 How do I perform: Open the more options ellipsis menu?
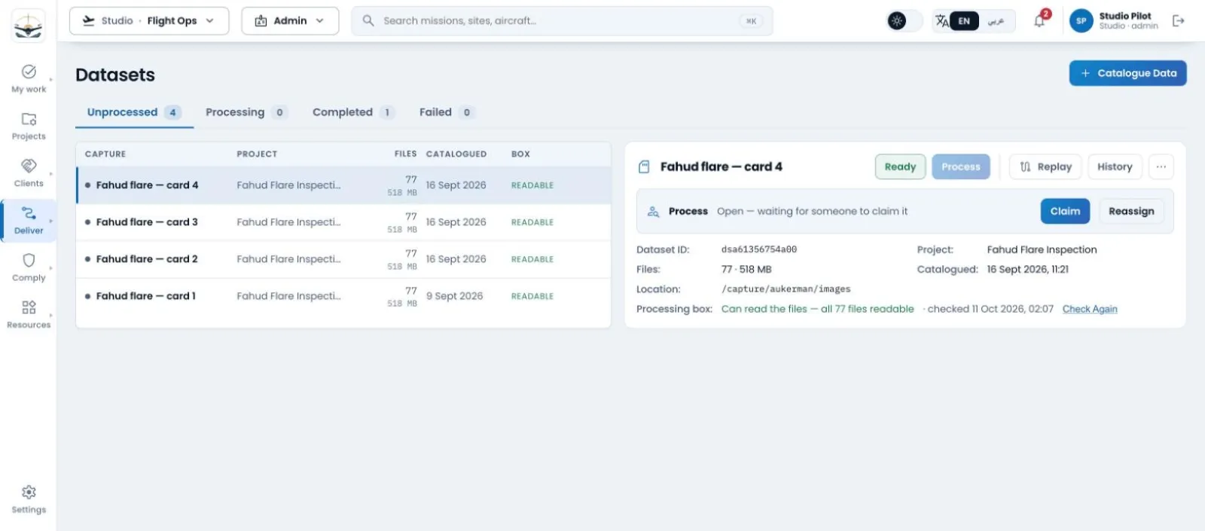click(x=1161, y=166)
